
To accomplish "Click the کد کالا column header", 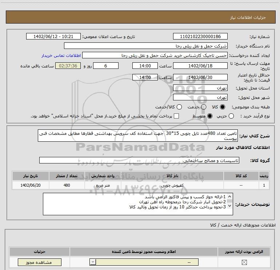I will click(241, 176).
